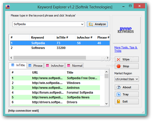Switch to the Phrase tab
152x121 pixels.
click(35, 66)
